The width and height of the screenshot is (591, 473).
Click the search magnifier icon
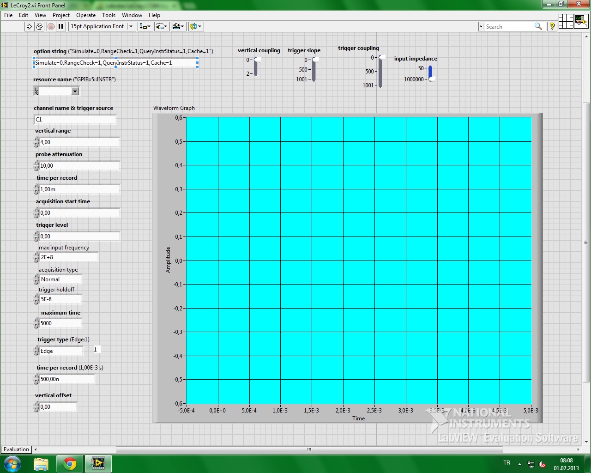coord(538,27)
